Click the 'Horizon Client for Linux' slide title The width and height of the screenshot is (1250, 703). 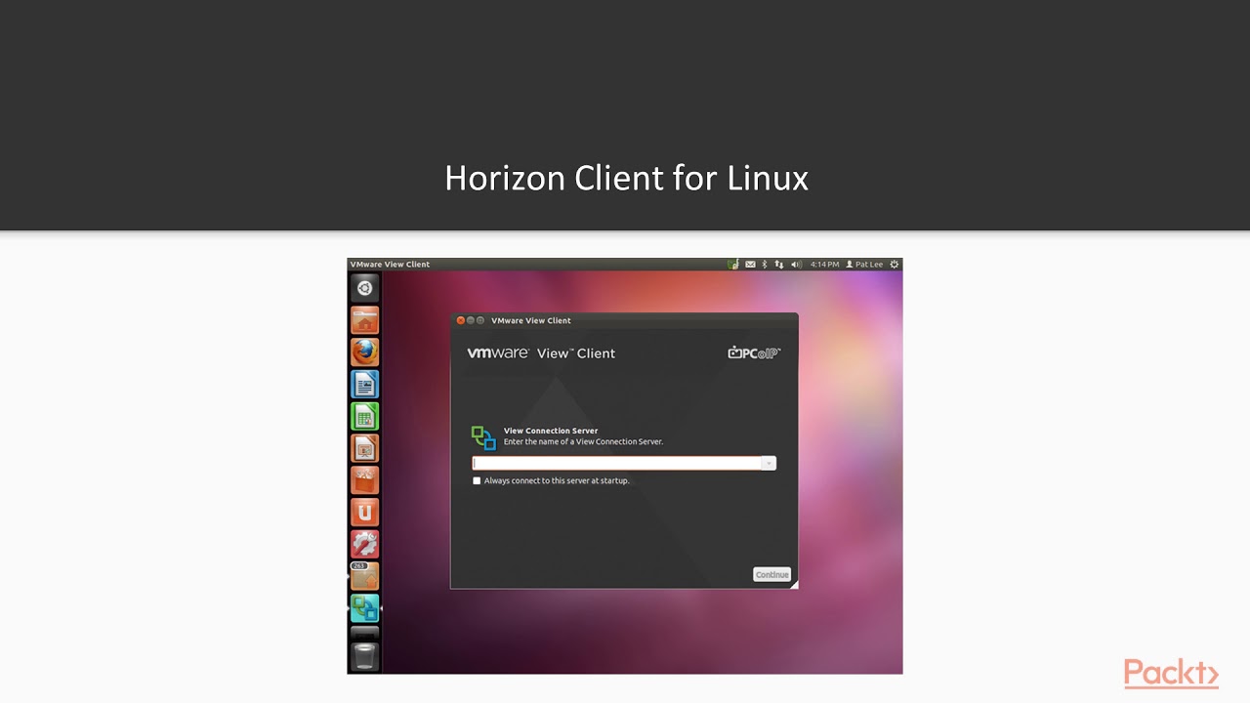pos(626,178)
